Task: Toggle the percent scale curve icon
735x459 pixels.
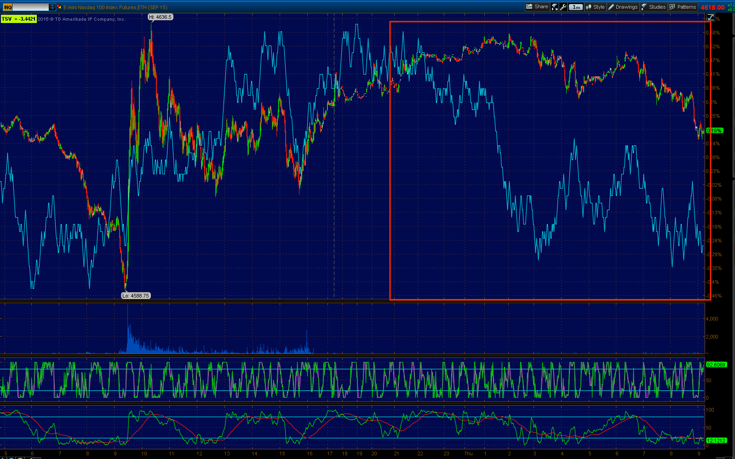Action: 711,17
